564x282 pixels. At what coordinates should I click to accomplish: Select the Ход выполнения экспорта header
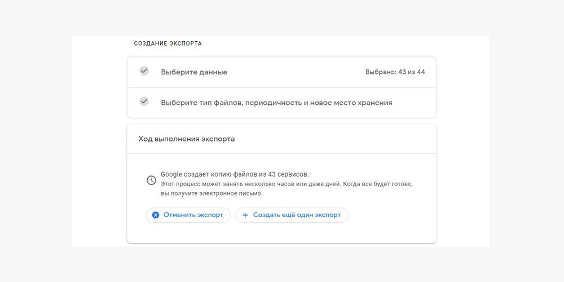pos(187,139)
